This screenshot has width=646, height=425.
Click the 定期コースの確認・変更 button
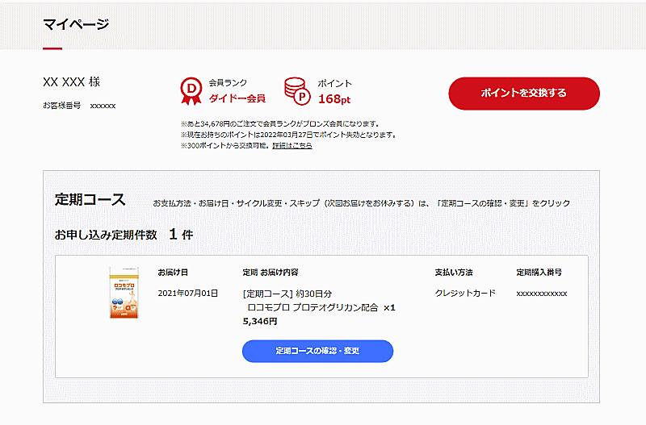pyautogui.click(x=317, y=351)
